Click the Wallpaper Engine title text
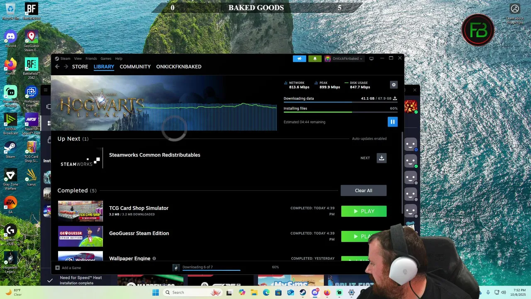This screenshot has width=531, height=299. (x=129, y=258)
